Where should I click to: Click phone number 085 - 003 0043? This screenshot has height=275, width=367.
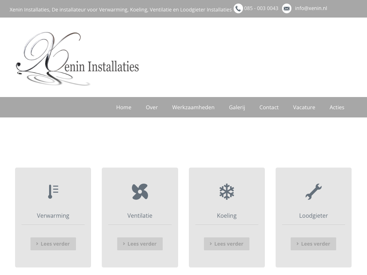click(261, 8)
